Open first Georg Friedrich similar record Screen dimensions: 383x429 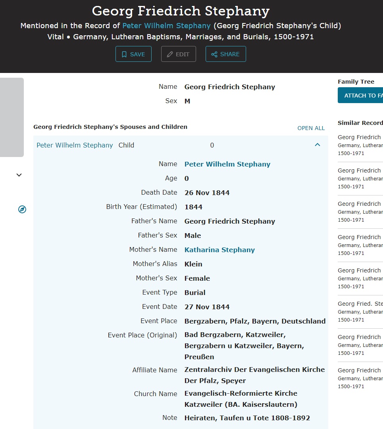tap(359, 137)
